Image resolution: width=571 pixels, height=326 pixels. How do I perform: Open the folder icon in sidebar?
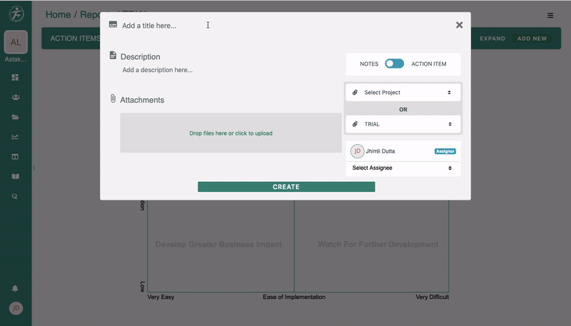pyautogui.click(x=15, y=117)
